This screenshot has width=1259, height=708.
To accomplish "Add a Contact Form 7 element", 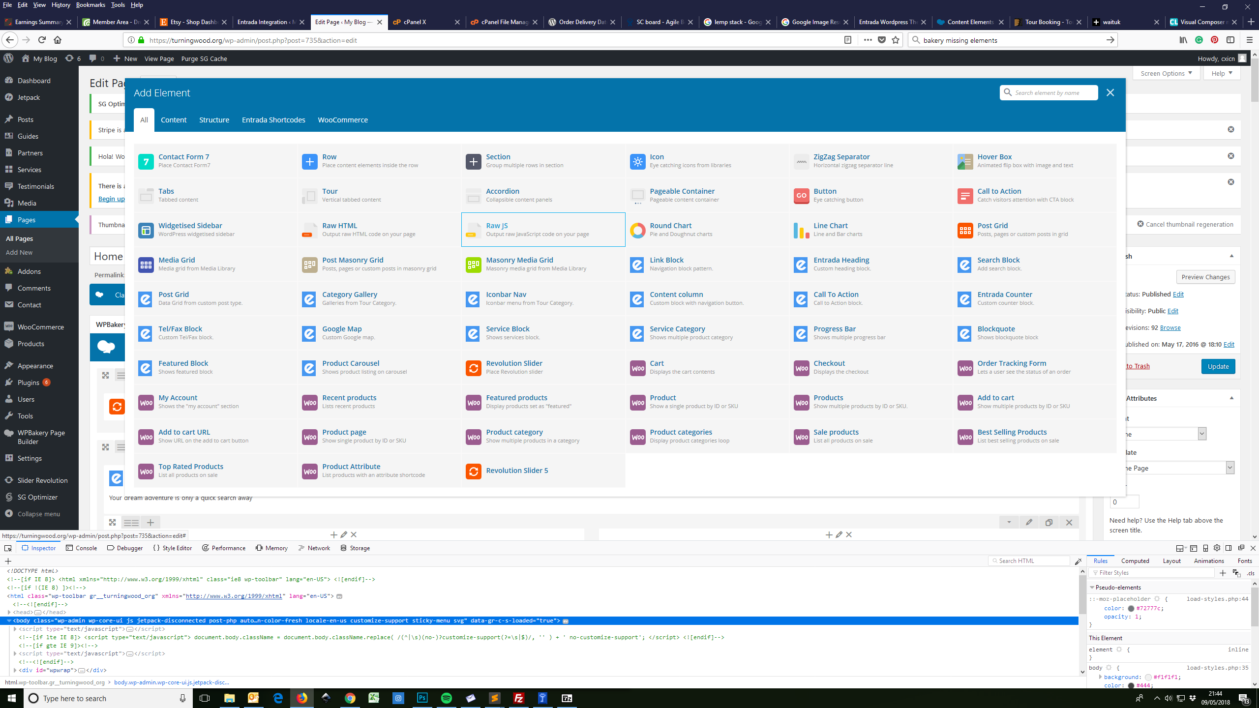I will [x=215, y=161].
